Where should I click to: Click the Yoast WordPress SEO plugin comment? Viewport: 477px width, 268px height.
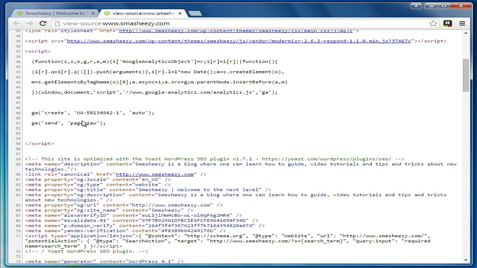[215, 159]
